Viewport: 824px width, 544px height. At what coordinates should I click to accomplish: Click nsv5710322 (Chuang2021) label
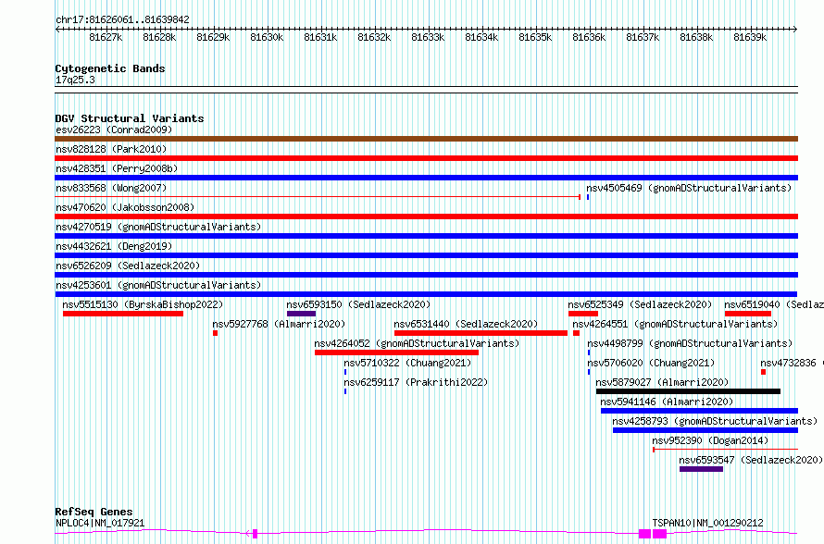coord(407,363)
